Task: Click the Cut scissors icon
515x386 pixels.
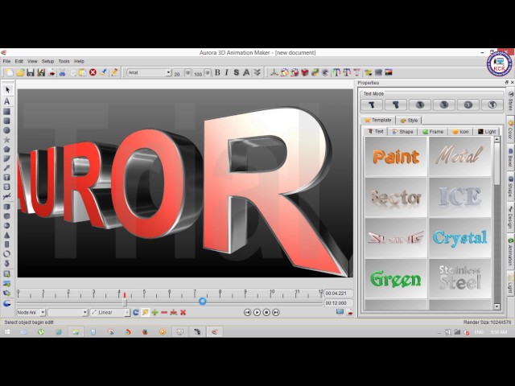Action: (x=62, y=72)
